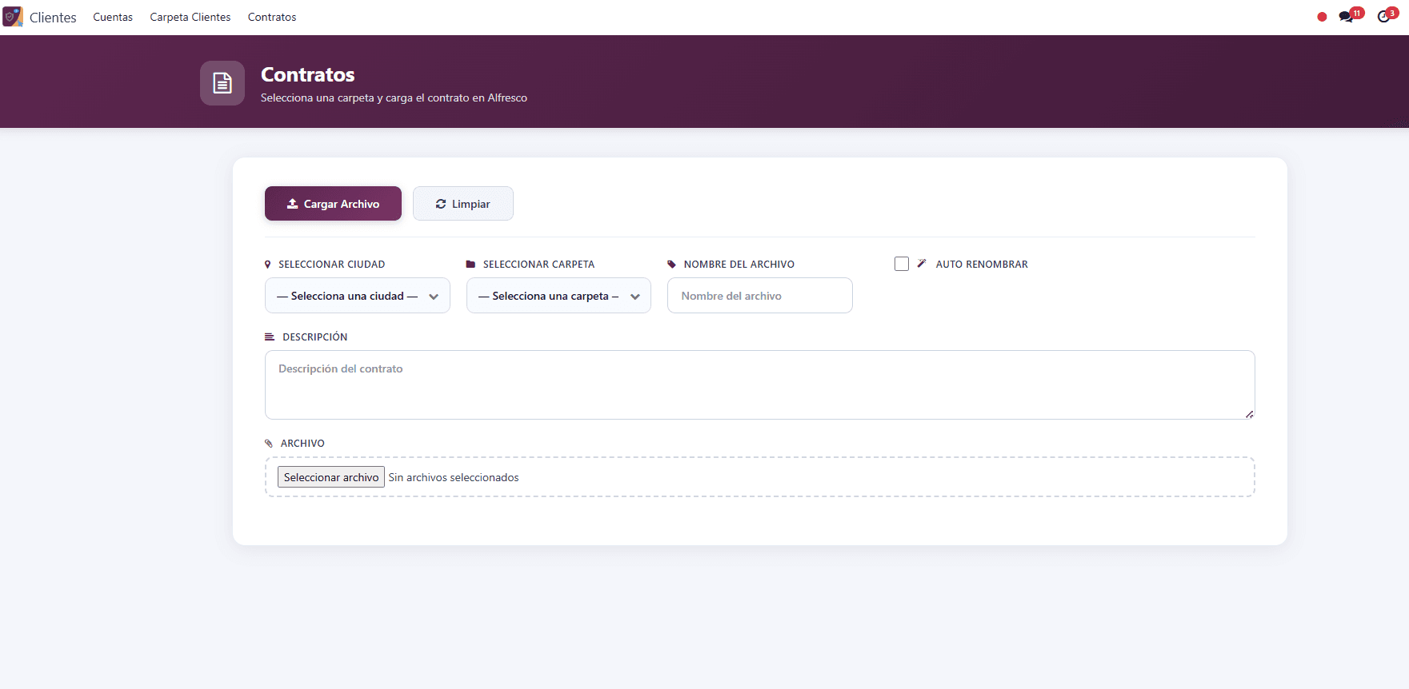Click the Seleccionar archivo button

[331, 477]
